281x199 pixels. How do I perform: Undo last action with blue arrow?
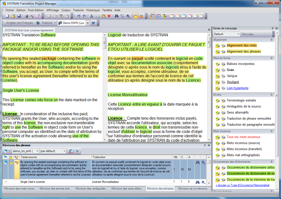click(79, 16)
